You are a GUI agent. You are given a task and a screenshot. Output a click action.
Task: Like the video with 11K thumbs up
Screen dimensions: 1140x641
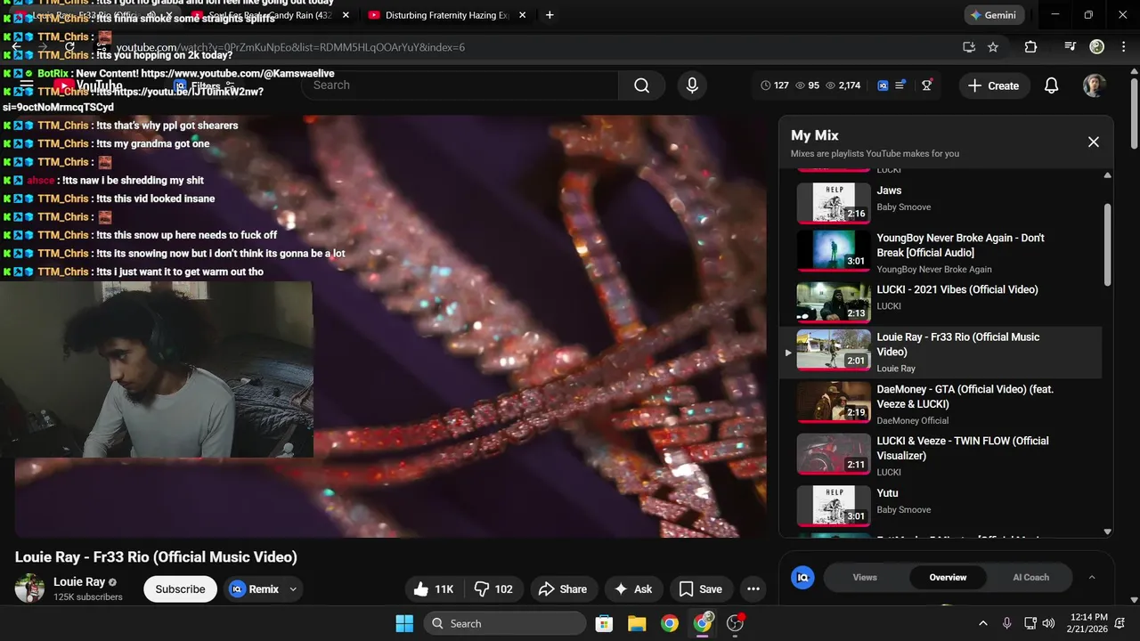point(434,589)
